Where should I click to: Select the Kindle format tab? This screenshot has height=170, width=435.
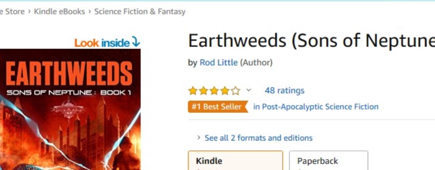coord(236,161)
